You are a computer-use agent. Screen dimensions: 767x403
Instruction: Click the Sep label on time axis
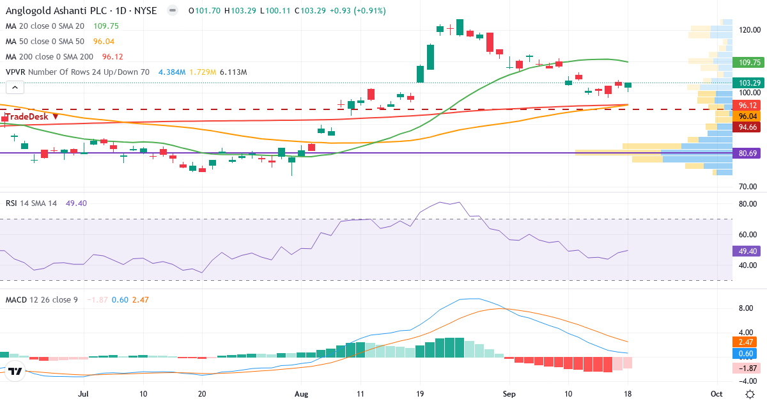(x=509, y=394)
